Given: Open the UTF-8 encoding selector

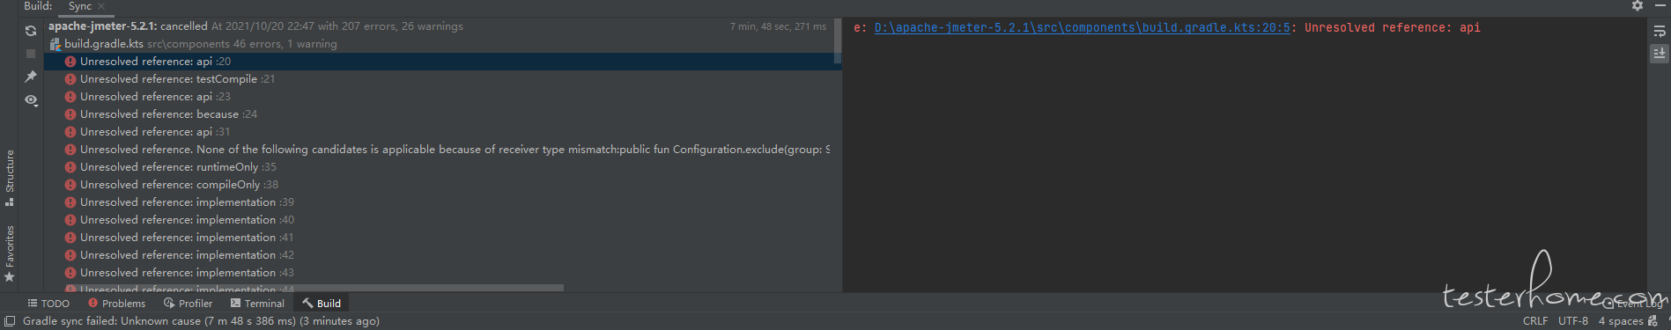Looking at the screenshot, I should pos(1573,321).
